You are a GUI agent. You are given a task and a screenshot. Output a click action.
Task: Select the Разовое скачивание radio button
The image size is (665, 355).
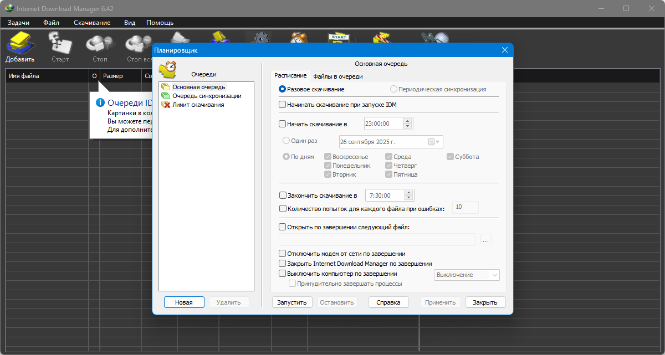coord(283,89)
